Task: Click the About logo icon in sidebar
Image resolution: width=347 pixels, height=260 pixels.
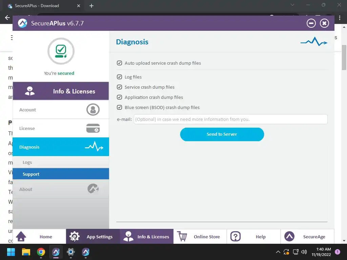Action: coord(93,189)
